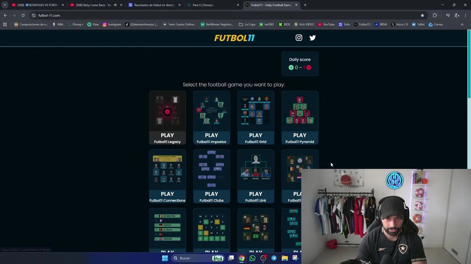
Task: Open the Disney+ bookmark
Action: 75,25
